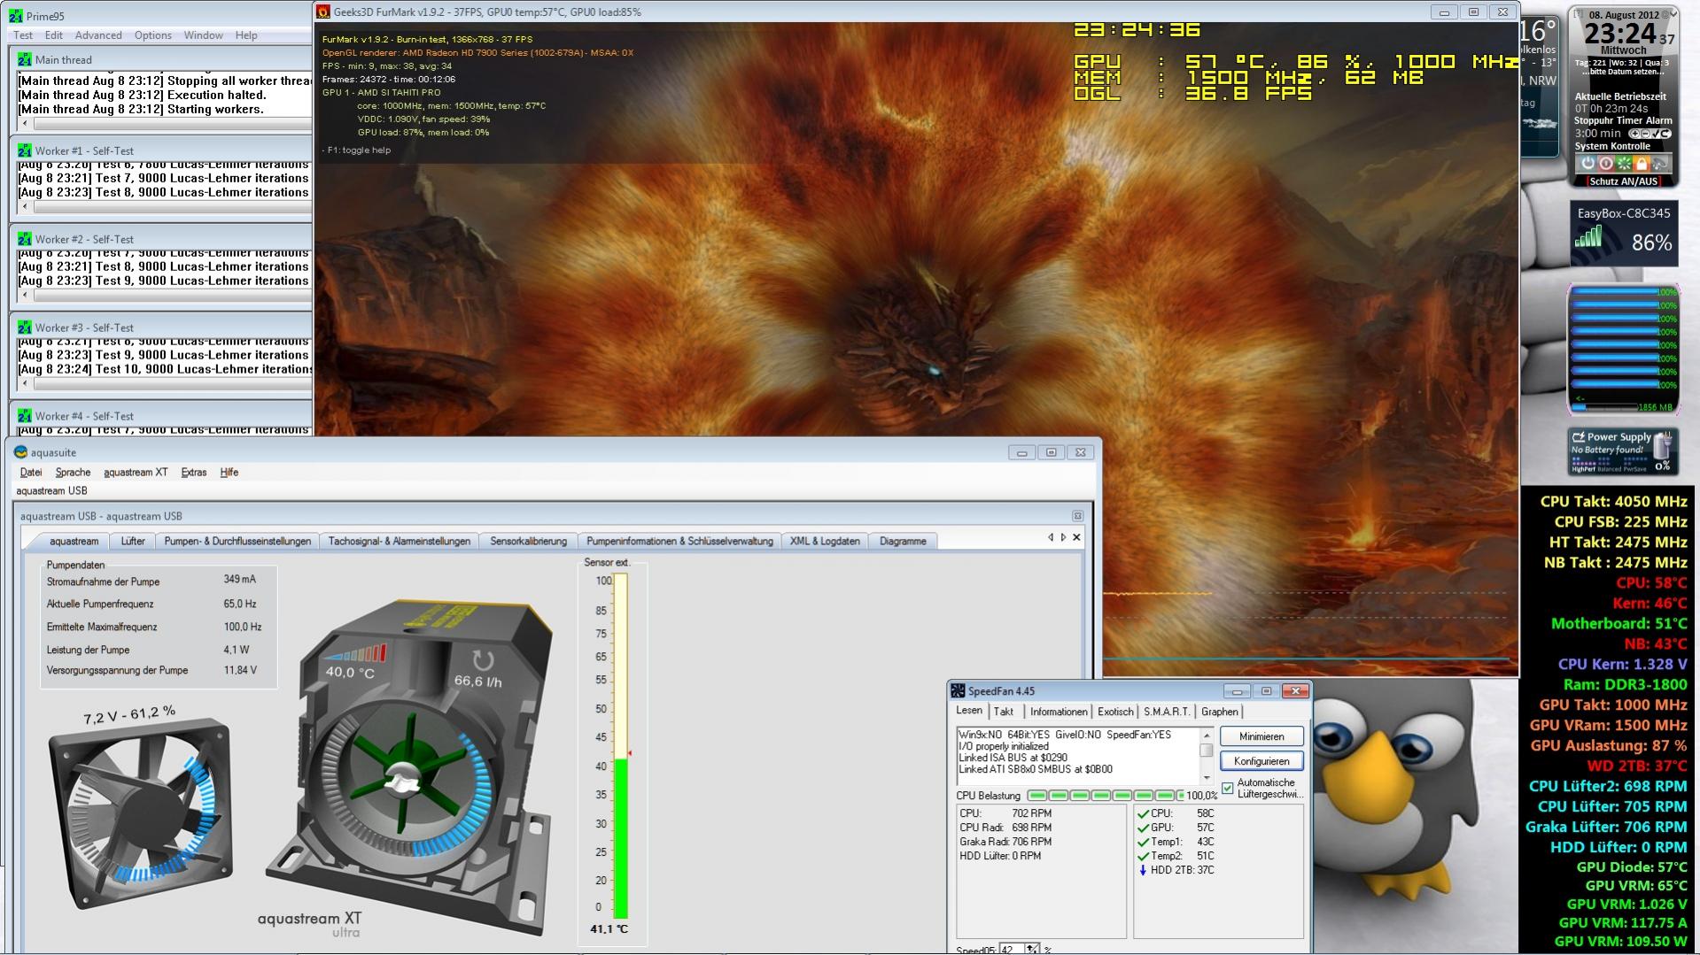1700x955 pixels.
Task: Click the CPU Belastung progress bar in SpeedFan
Action: pyautogui.click(x=1106, y=796)
